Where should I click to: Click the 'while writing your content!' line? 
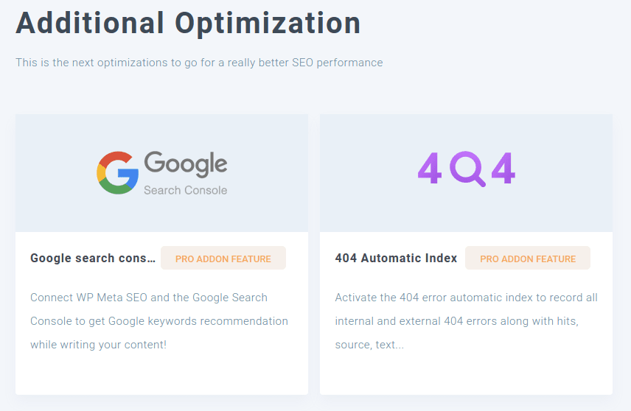coord(98,345)
